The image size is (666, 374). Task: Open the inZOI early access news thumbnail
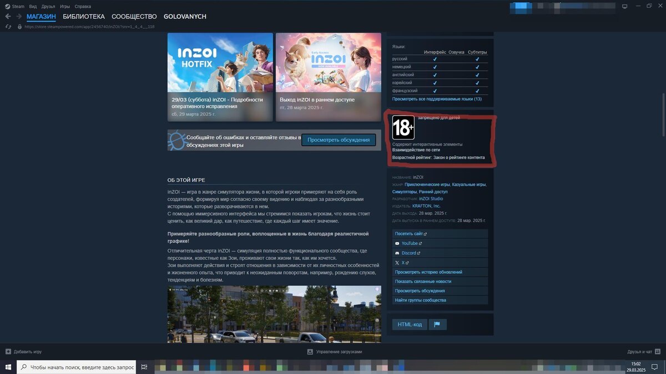329,62
